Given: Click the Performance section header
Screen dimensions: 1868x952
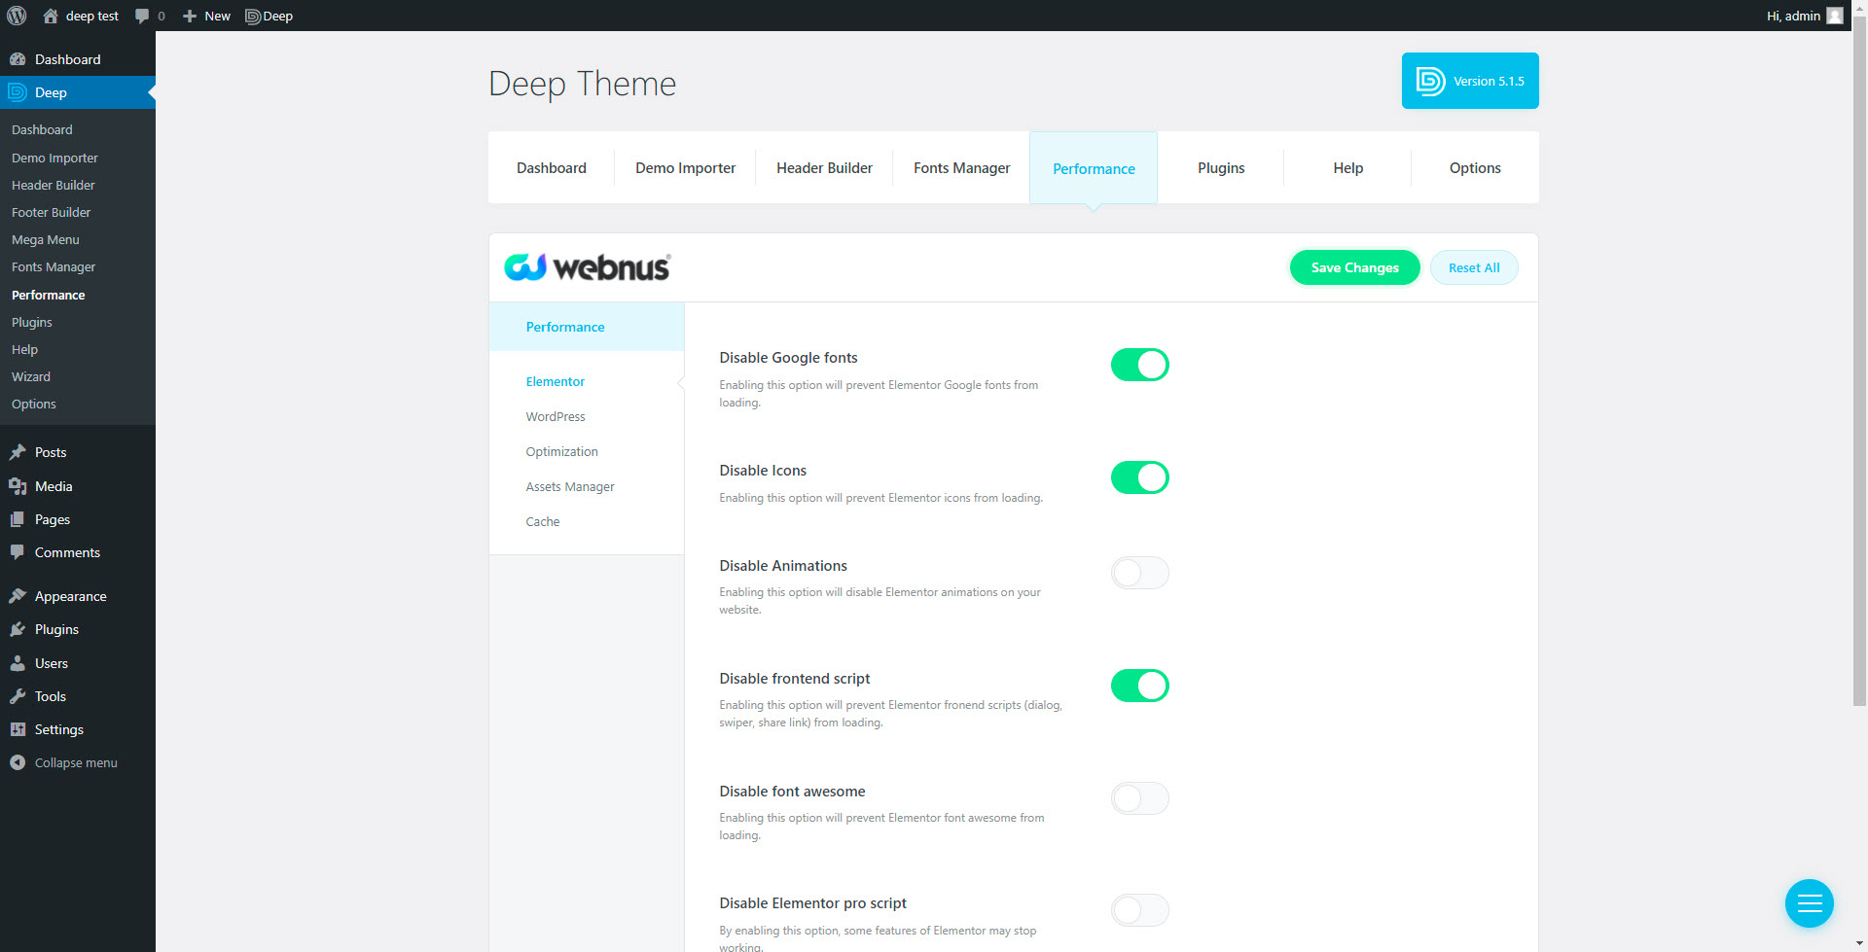Looking at the screenshot, I should click(587, 327).
